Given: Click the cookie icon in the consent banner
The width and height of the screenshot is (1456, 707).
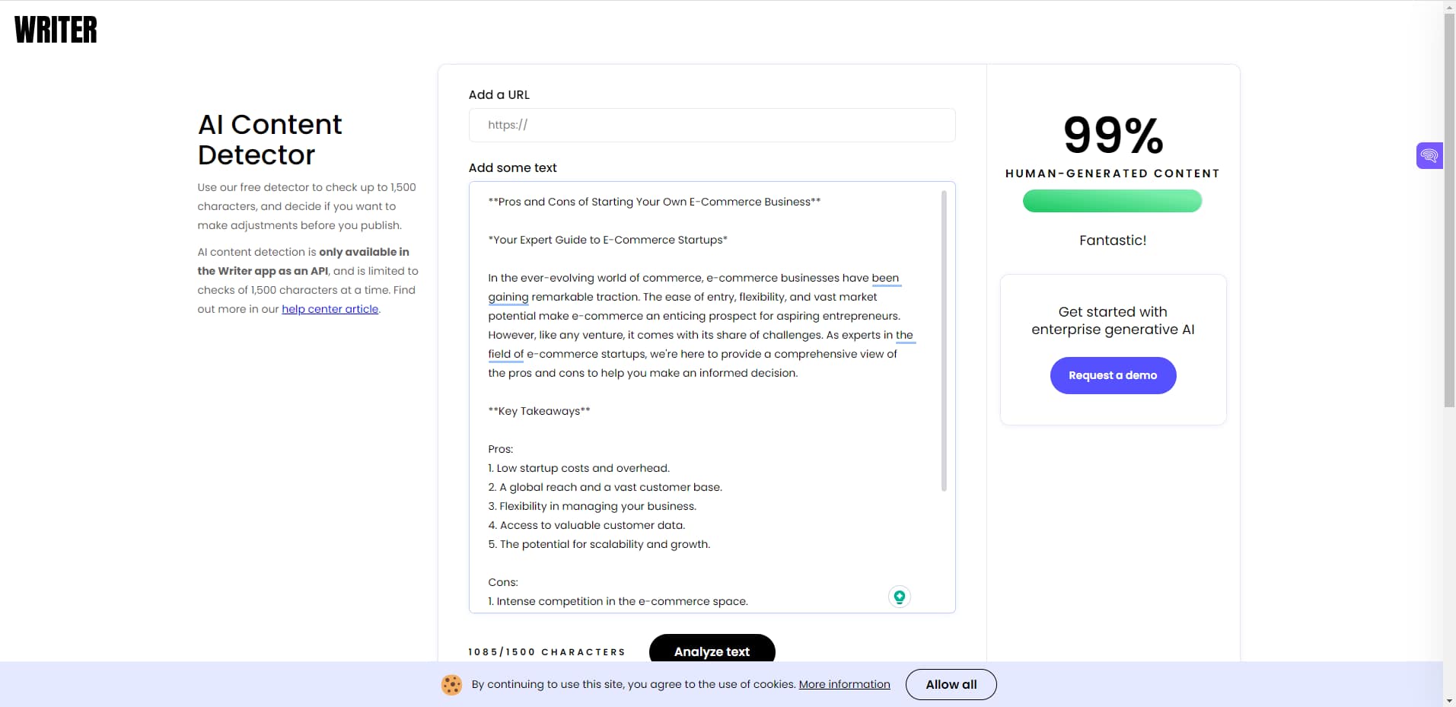Looking at the screenshot, I should point(451,684).
